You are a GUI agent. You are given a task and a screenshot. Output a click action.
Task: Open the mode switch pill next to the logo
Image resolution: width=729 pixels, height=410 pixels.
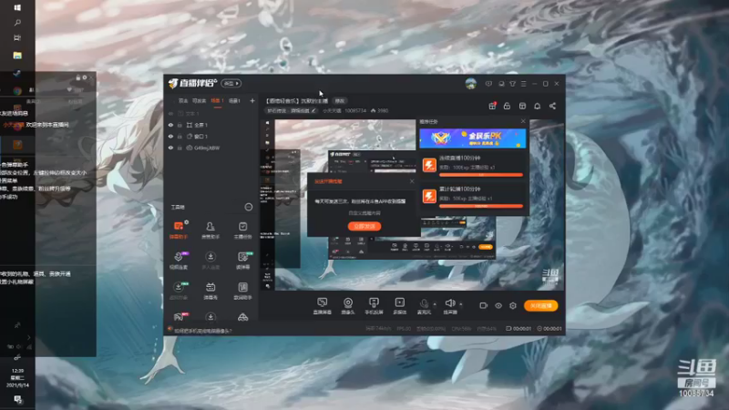[231, 84]
